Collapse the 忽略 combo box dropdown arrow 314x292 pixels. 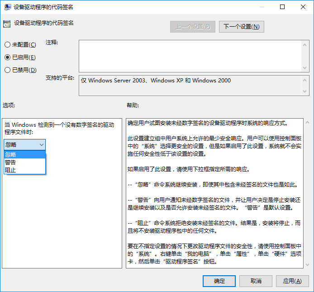[42, 144]
